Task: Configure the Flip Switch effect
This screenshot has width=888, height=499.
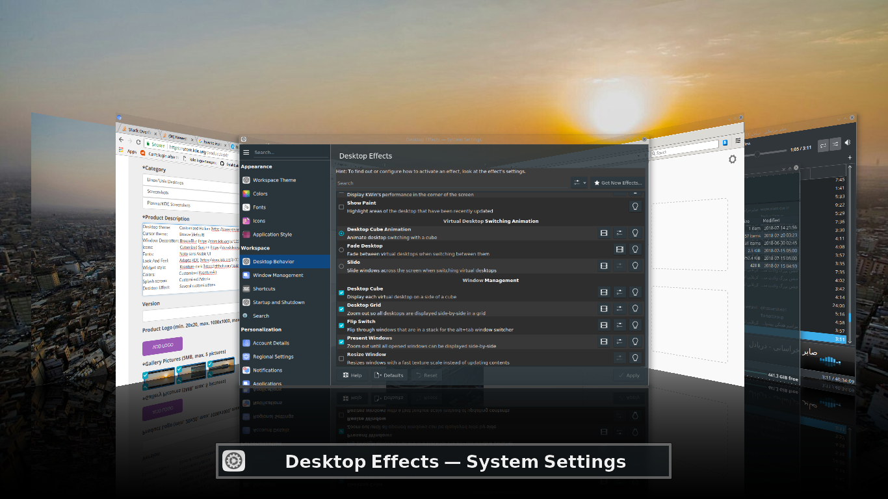Action: click(x=620, y=325)
